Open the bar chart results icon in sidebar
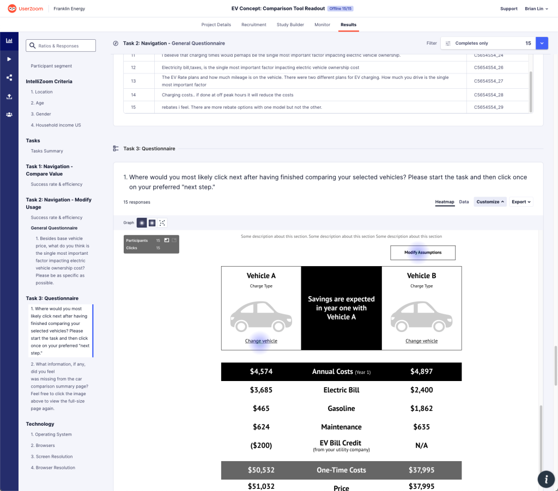 pyautogui.click(x=9, y=40)
